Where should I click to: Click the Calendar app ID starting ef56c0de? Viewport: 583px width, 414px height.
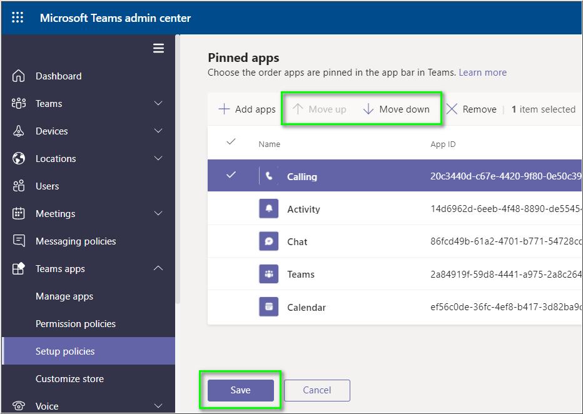pyautogui.click(x=505, y=307)
